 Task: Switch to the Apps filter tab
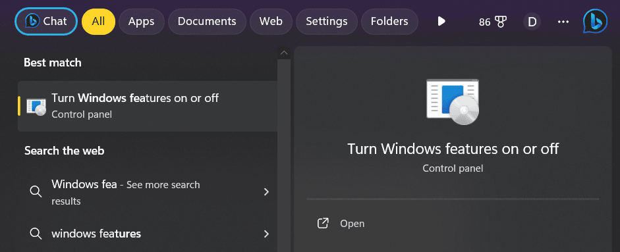pos(141,21)
